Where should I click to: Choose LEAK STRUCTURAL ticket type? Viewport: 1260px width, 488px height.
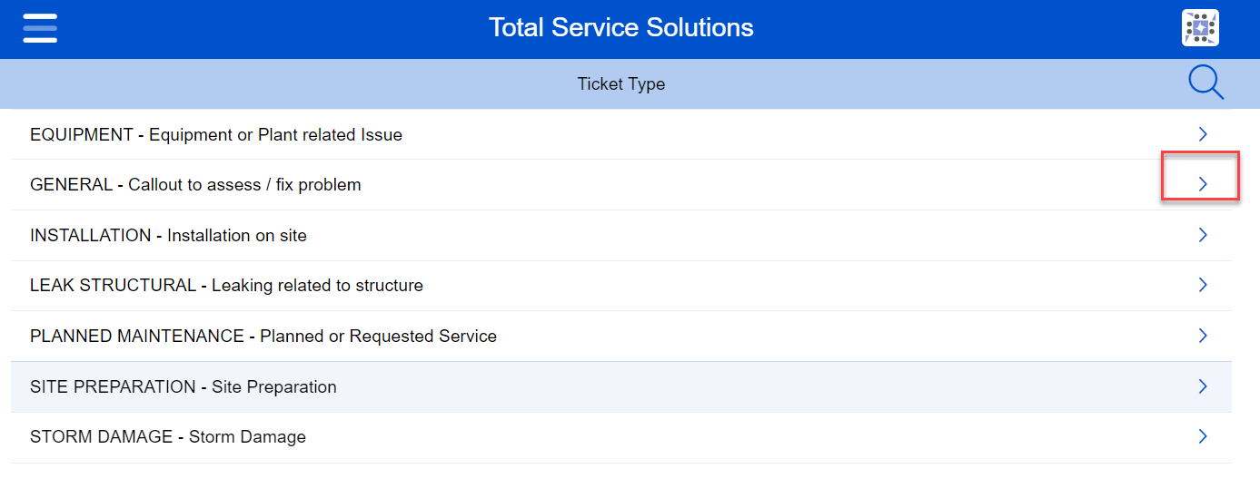click(x=226, y=286)
